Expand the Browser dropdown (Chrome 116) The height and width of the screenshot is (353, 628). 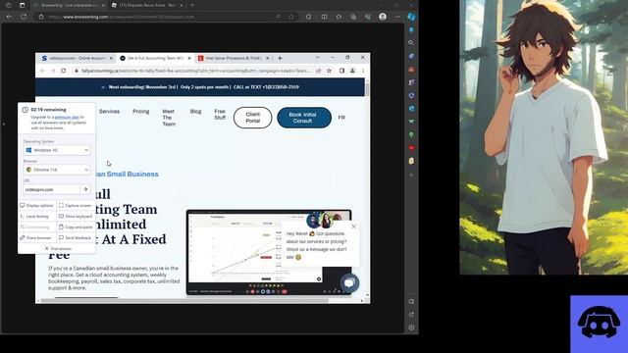click(57, 170)
